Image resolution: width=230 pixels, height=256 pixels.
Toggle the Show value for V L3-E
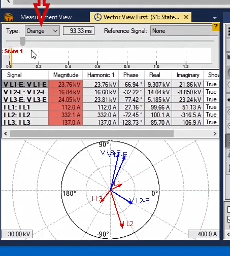[211, 99]
